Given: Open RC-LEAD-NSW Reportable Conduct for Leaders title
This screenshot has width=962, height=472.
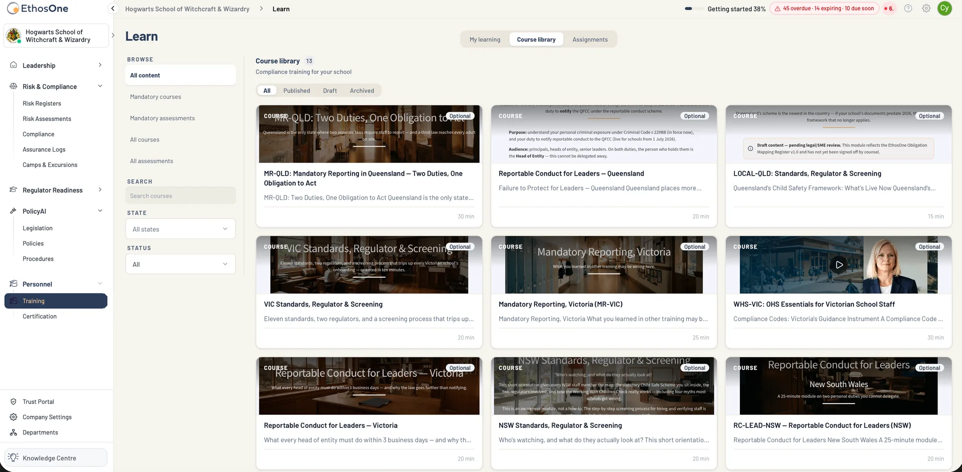Looking at the screenshot, I should pyautogui.click(x=822, y=425).
